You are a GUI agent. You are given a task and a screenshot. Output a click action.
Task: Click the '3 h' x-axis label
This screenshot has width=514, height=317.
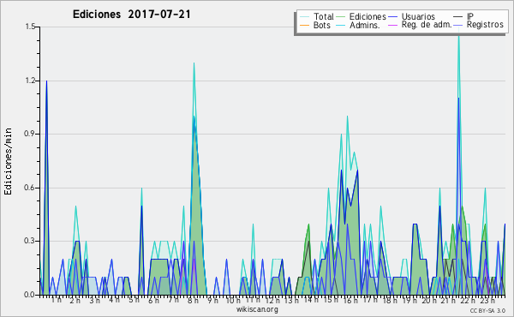click(x=95, y=300)
